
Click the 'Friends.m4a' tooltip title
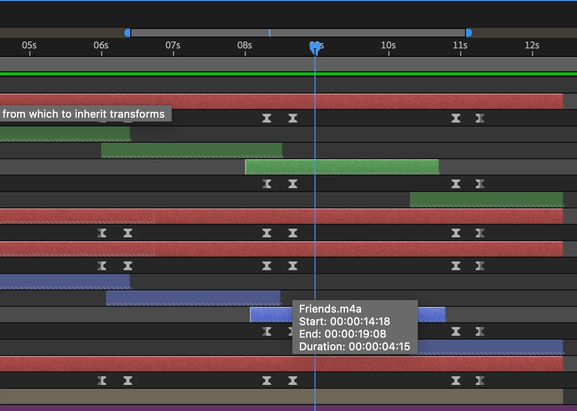point(330,309)
